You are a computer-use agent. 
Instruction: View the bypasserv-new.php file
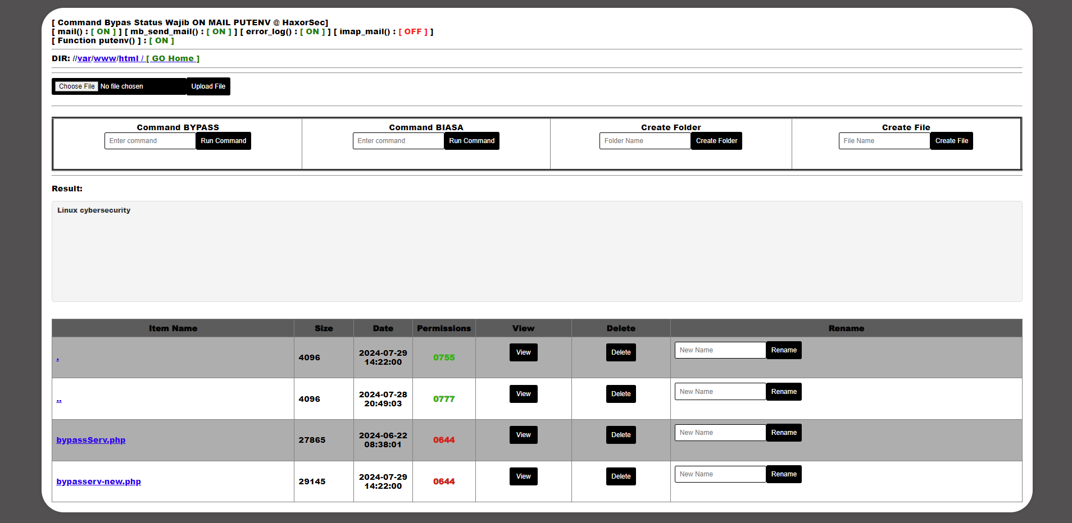point(524,476)
